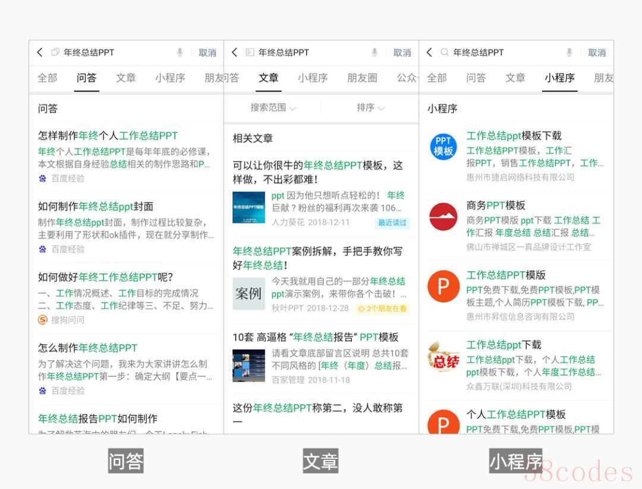The height and width of the screenshot is (489, 642).
Task: Click 人力葵花 2018-12-11 source line
Action: coord(310,223)
